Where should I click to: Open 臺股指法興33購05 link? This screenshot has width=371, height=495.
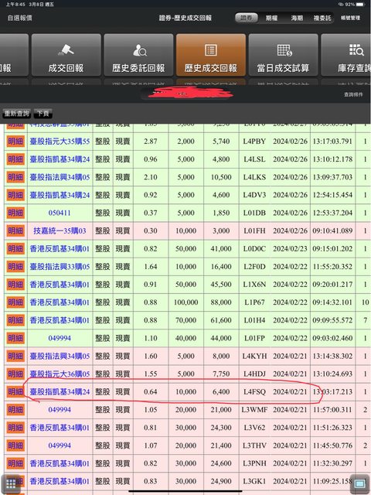[x=60, y=267]
